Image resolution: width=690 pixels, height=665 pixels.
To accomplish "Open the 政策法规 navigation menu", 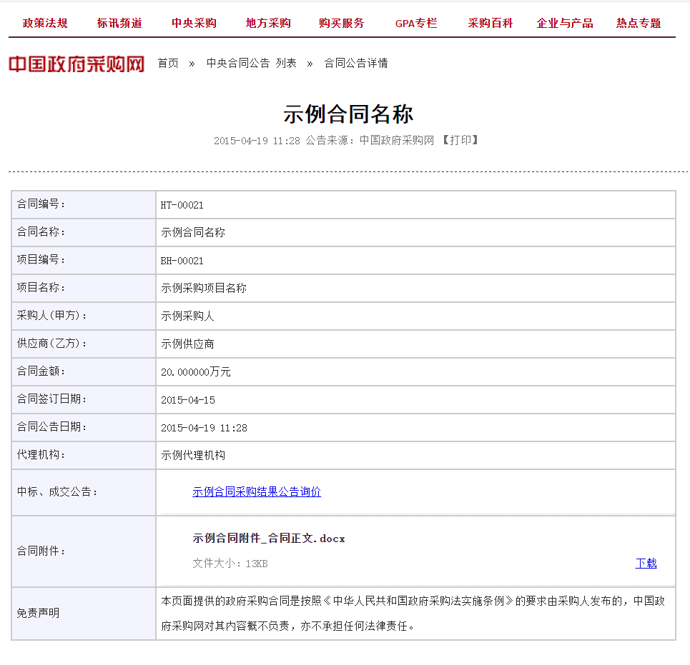I will pos(45,23).
